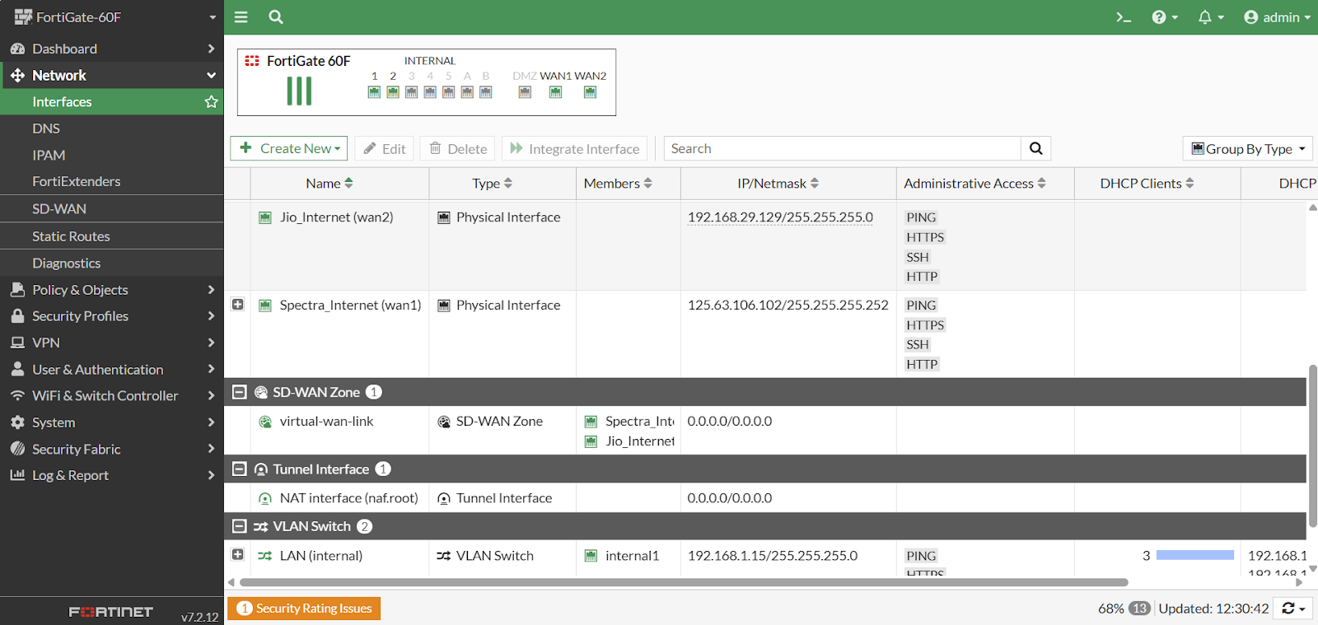Expand Policy & Objects menu

[112, 290]
